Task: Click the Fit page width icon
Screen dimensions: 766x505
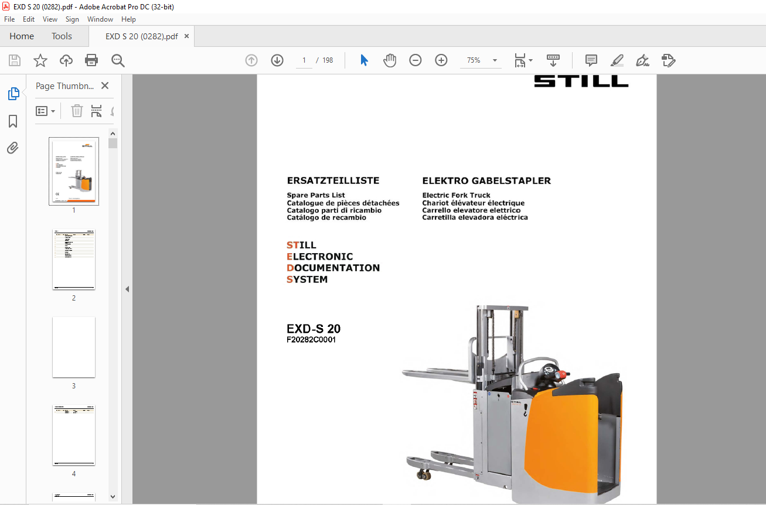Action: click(520, 60)
